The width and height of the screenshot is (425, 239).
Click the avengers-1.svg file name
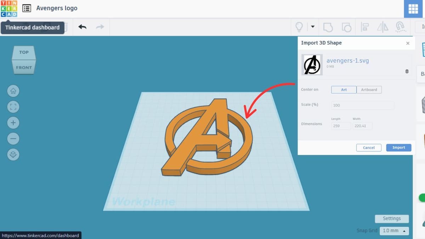[347, 61]
